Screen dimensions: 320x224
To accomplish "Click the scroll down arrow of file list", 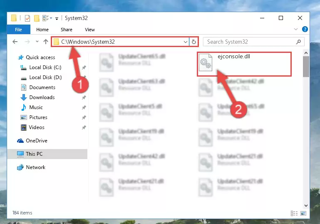I will point(306,205).
